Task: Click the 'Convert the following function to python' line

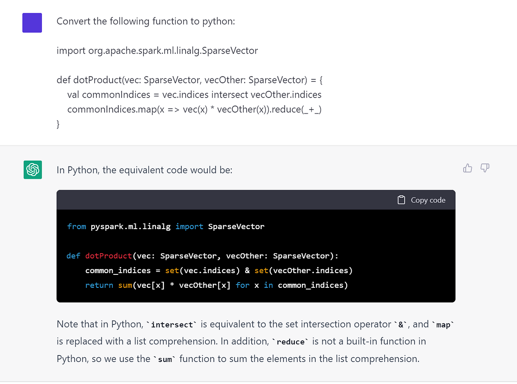Action: [146, 21]
